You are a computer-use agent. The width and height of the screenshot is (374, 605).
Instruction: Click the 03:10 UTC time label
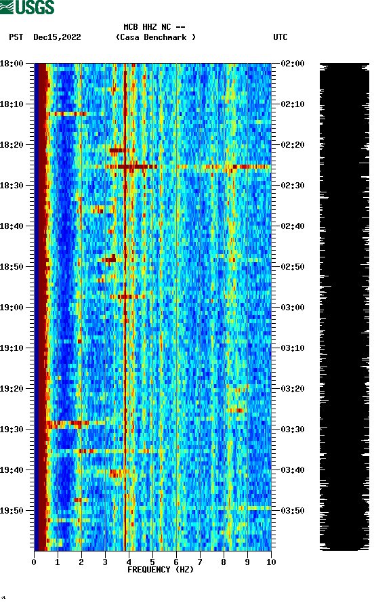point(293,348)
